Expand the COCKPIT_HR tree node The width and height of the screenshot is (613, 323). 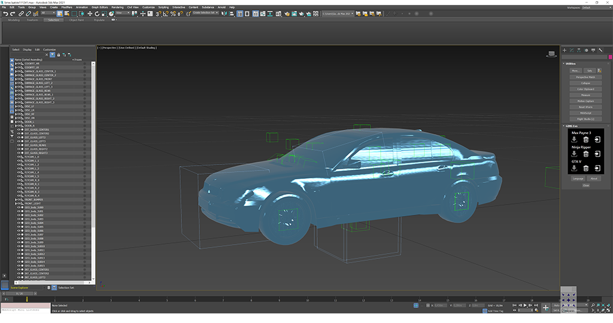pyautogui.click(x=16, y=63)
